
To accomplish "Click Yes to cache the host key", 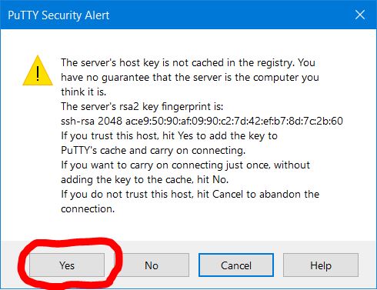I will click(67, 265).
